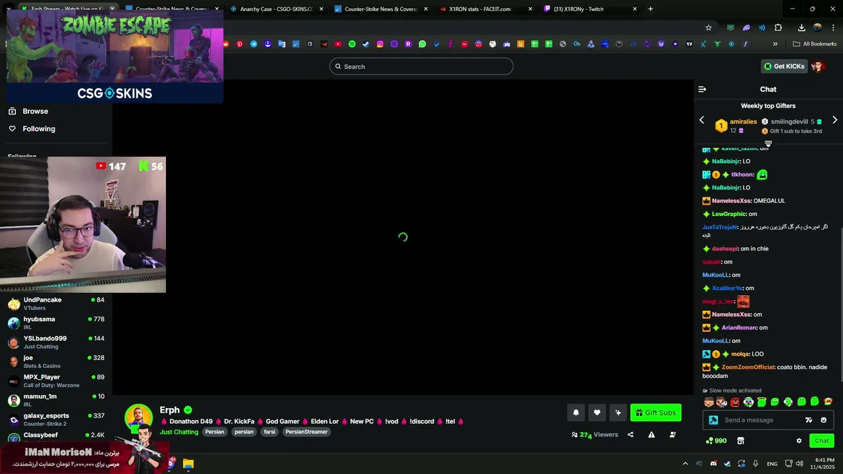Click the translate icon in the message box
Screen dimensions: 843x474
809,420
